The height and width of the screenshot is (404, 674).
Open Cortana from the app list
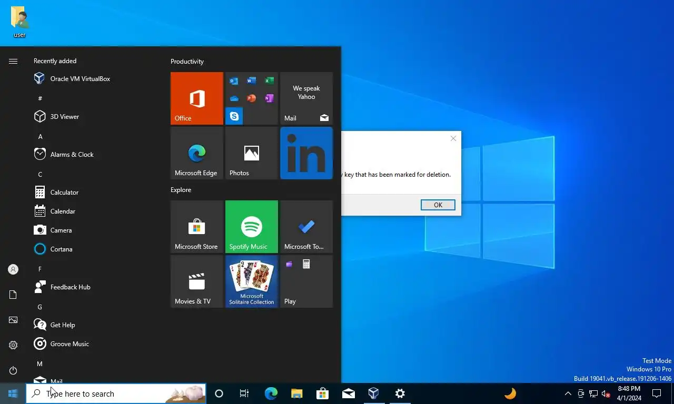(95, 249)
